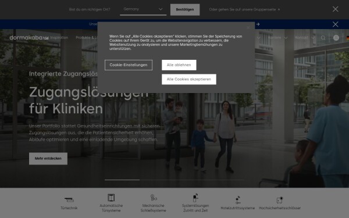Open the Produkte & Lösungen menu

(x=87, y=38)
